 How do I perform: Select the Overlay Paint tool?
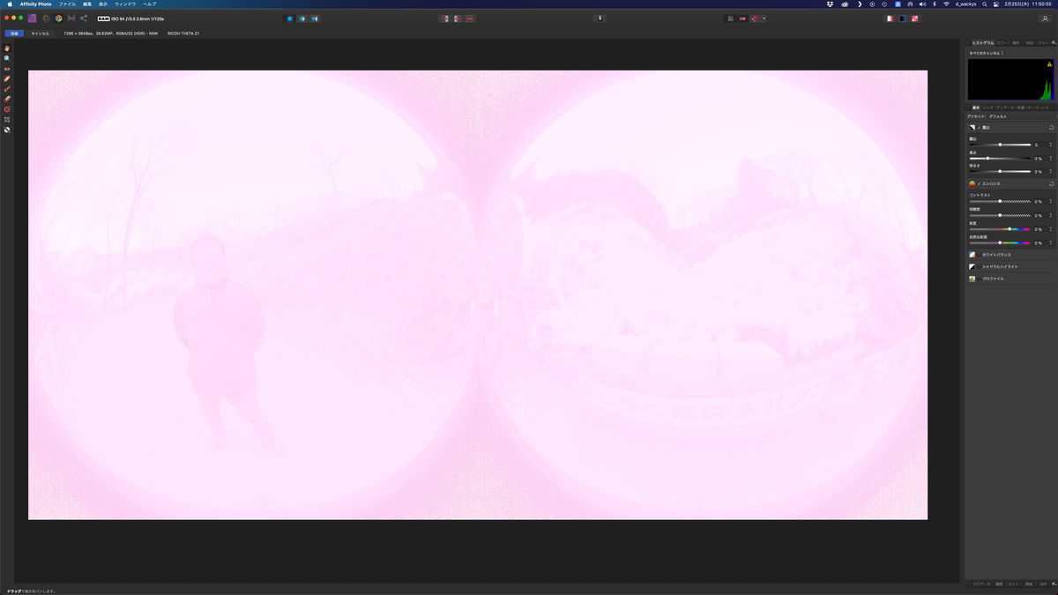tap(6, 88)
